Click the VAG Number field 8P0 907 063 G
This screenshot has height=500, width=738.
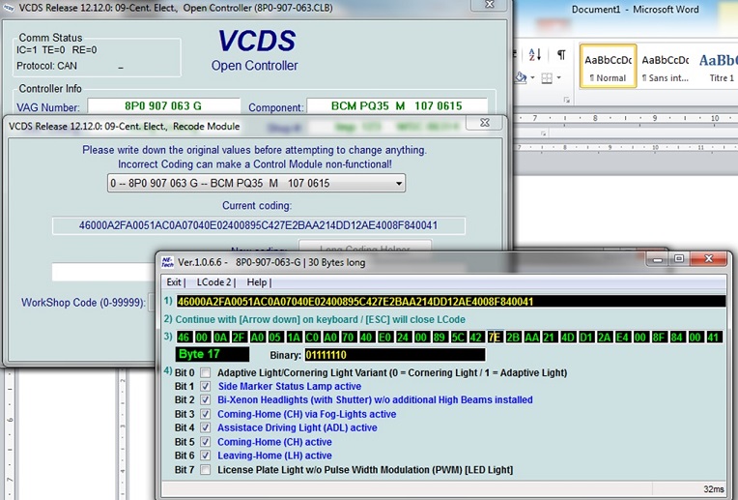pyautogui.click(x=164, y=106)
